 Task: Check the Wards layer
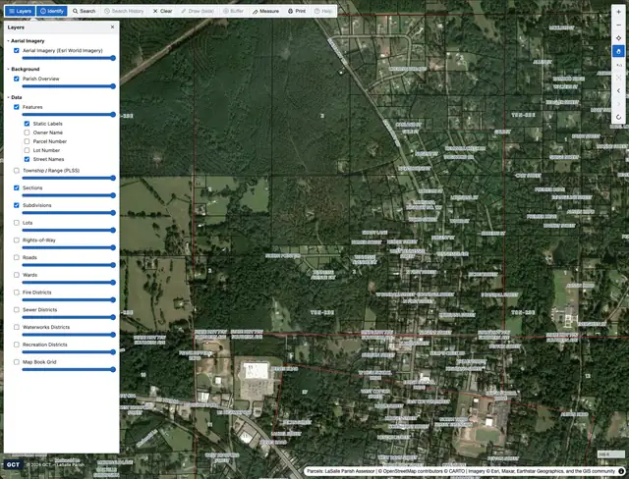pos(17,275)
